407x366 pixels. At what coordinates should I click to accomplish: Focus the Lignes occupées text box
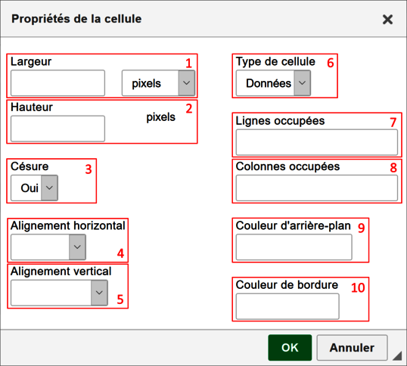coord(317,142)
